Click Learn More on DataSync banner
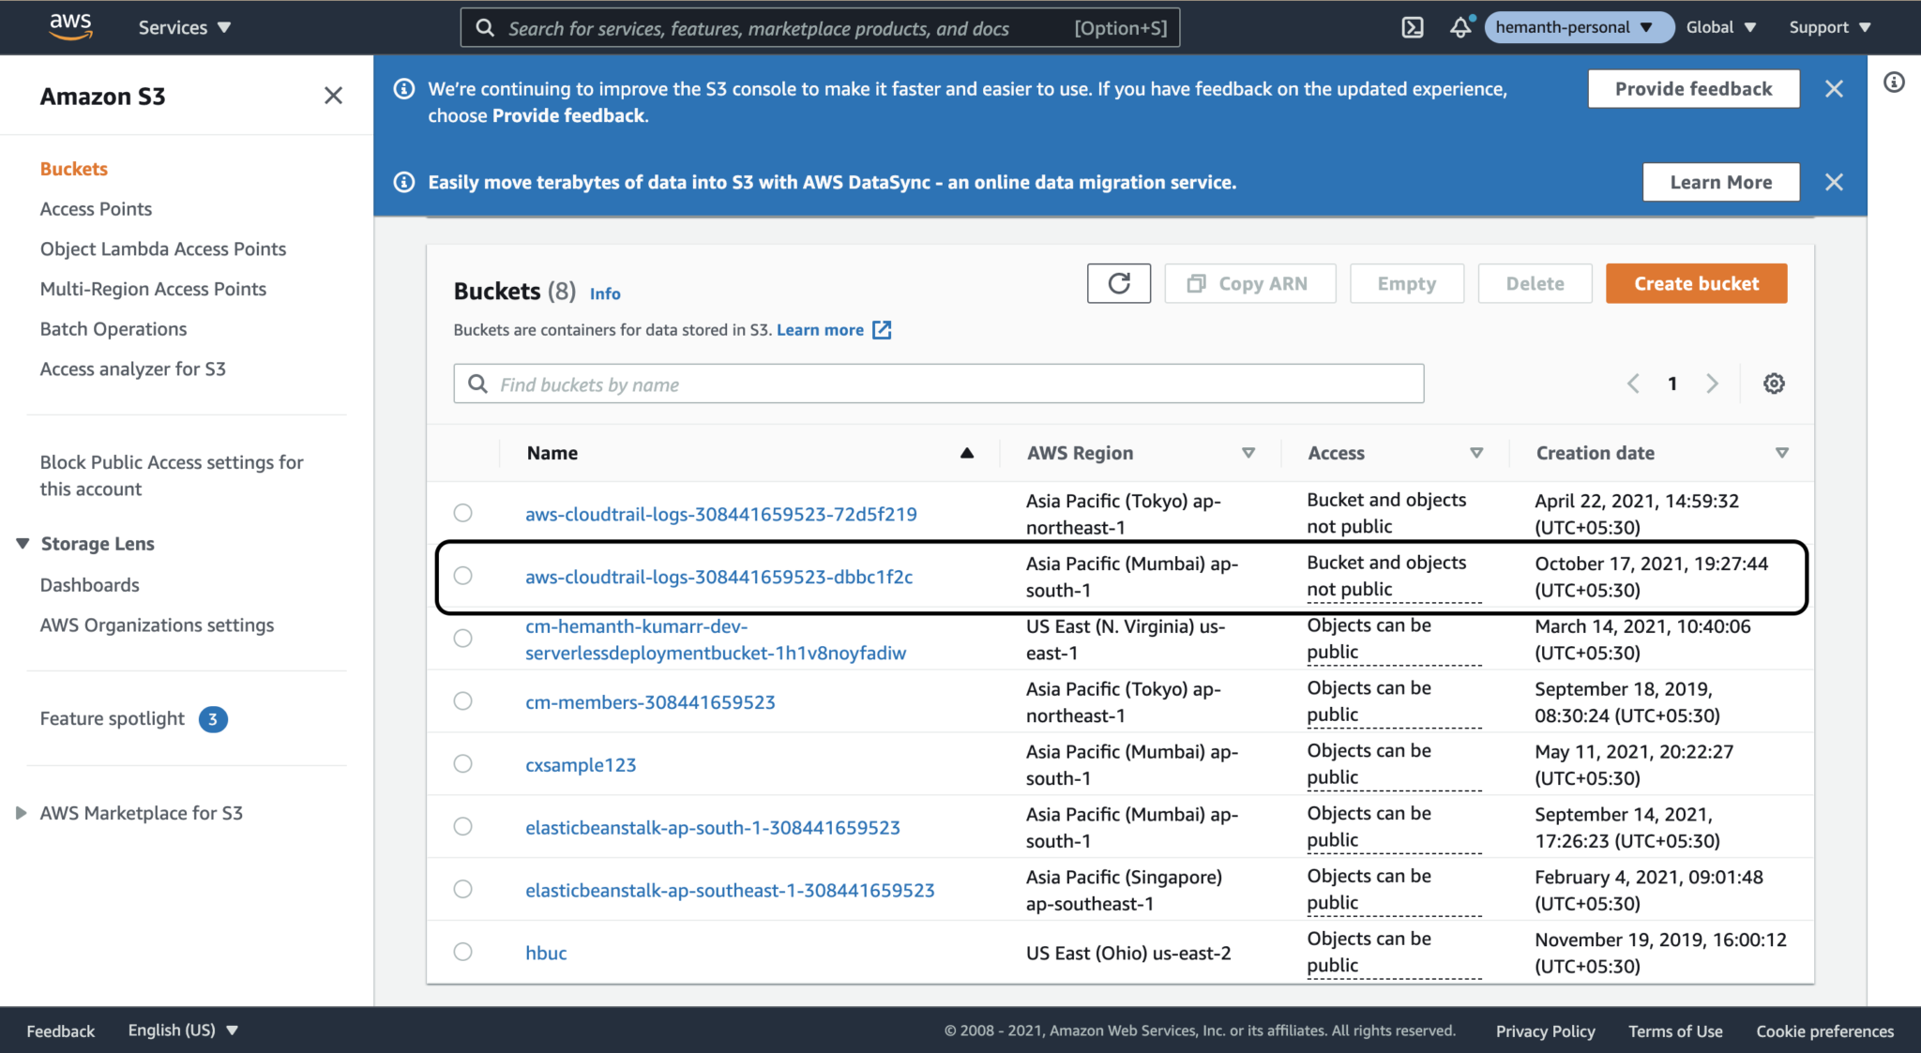Screen dimensions: 1921x1053 pos(1720,182)
